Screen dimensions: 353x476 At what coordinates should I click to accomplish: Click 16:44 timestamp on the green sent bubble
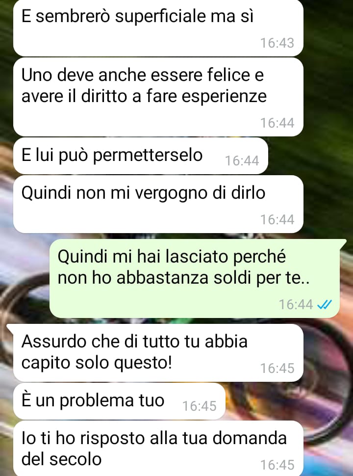296,304
